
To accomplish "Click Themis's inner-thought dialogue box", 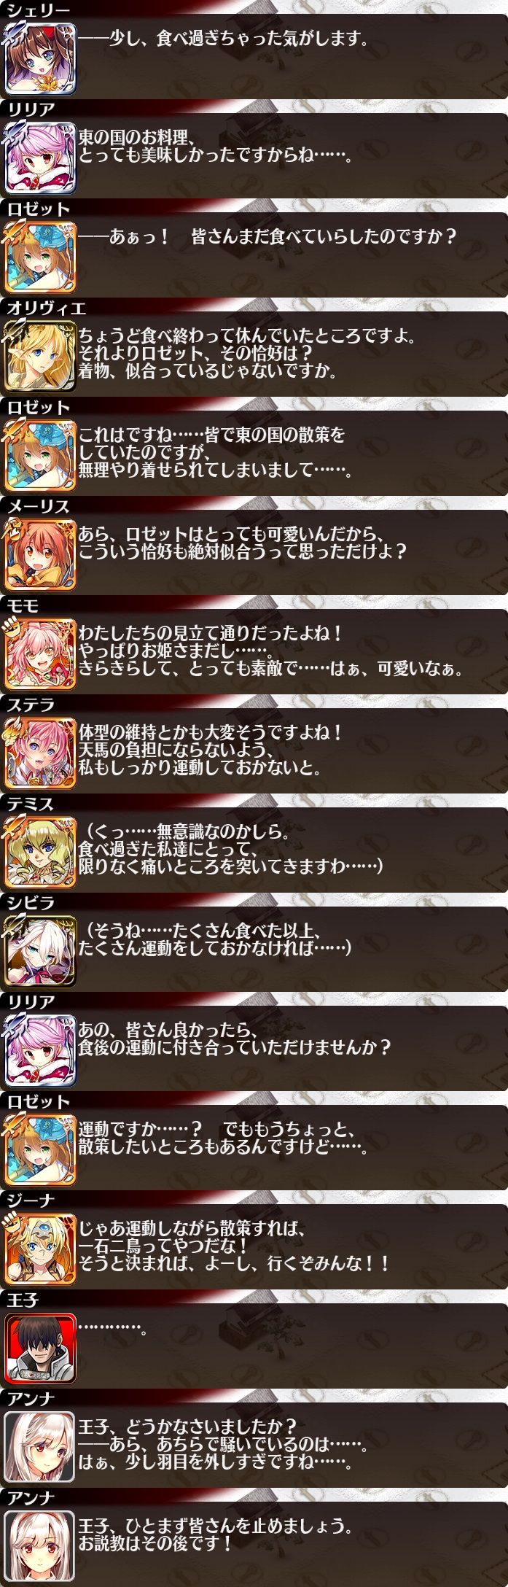I will tap(292, 851).
